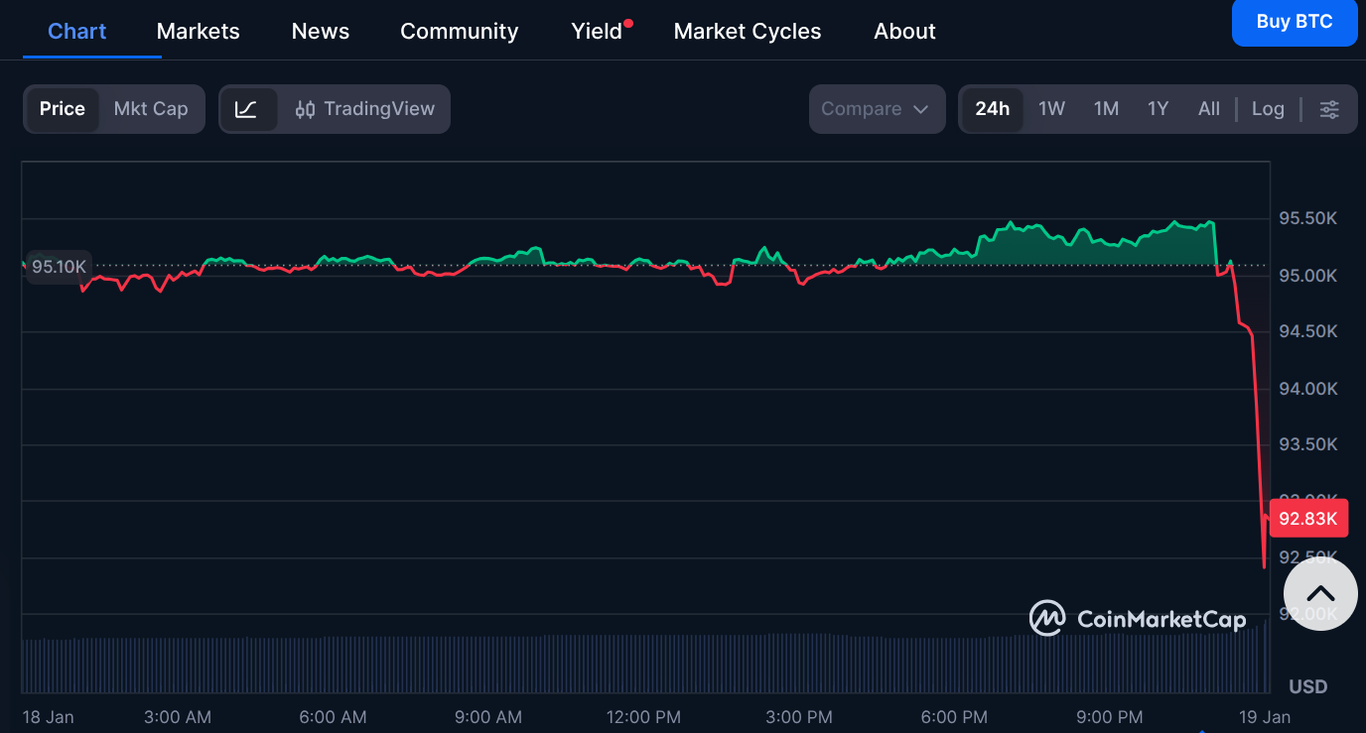Go to the Market Cycles tab
The height and width of the screenshot is (733, 1366).
coord(748,32)
